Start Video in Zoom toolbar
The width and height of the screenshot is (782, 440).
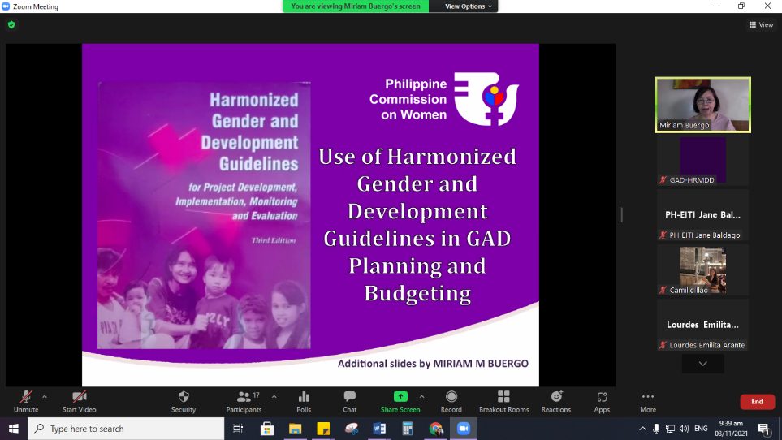coord(79,402)
